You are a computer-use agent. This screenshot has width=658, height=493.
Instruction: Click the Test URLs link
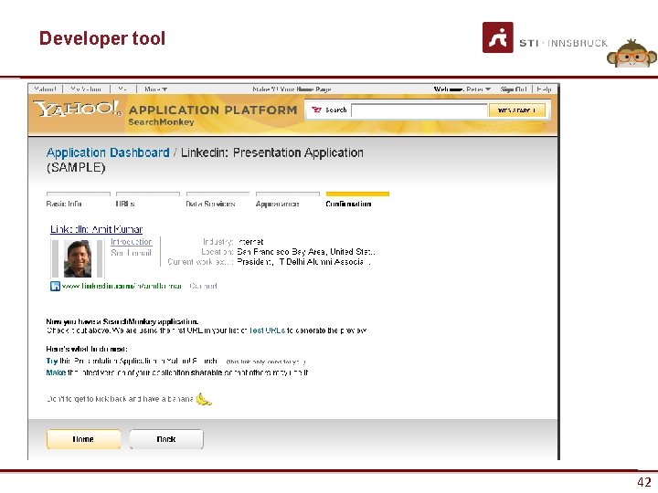(267, 330)
